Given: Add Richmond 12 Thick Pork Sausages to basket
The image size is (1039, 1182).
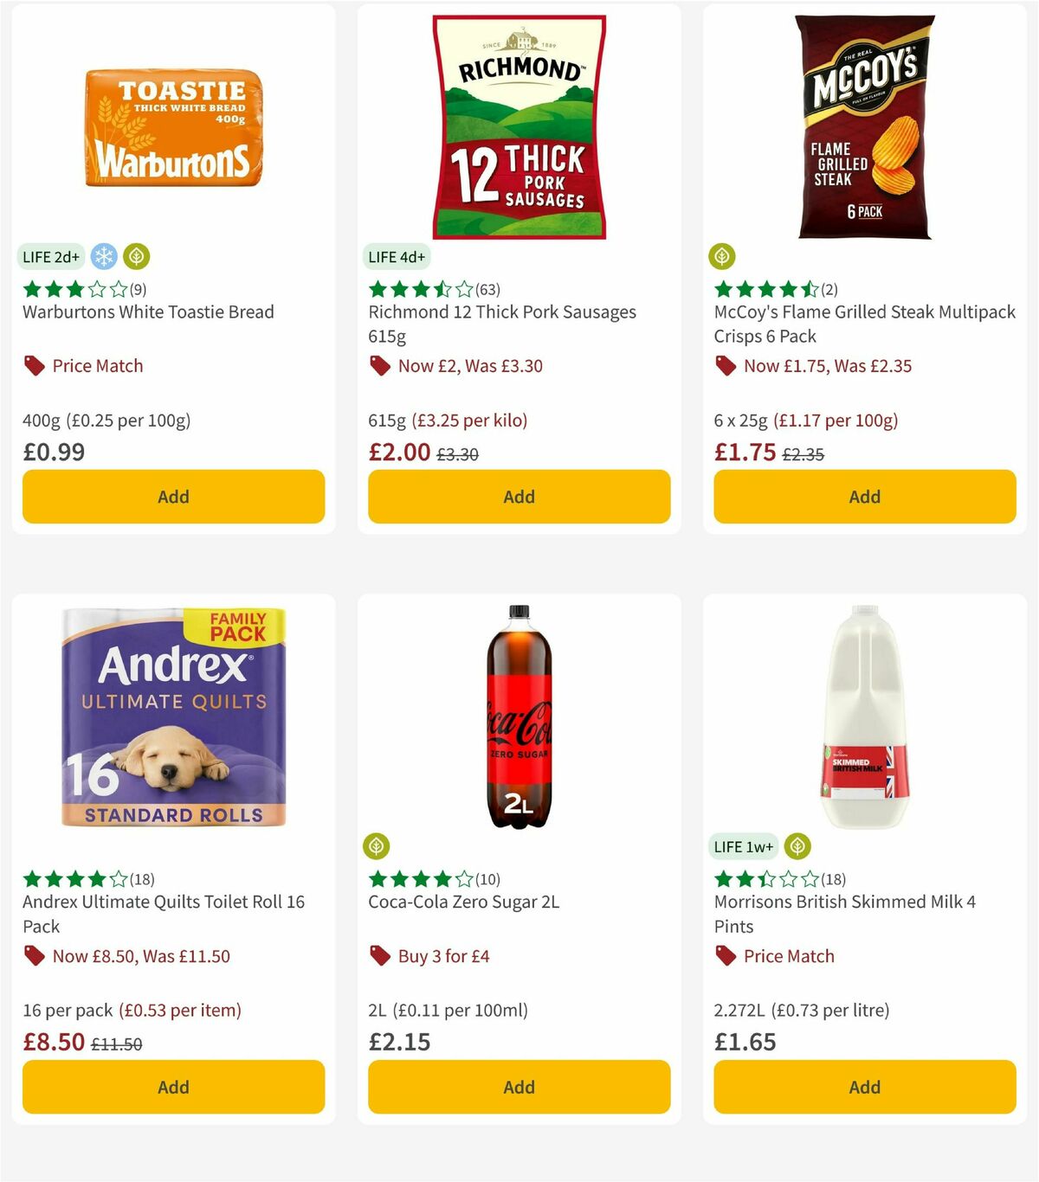Looking at the screenshot, I should click(x=519, y=497).
